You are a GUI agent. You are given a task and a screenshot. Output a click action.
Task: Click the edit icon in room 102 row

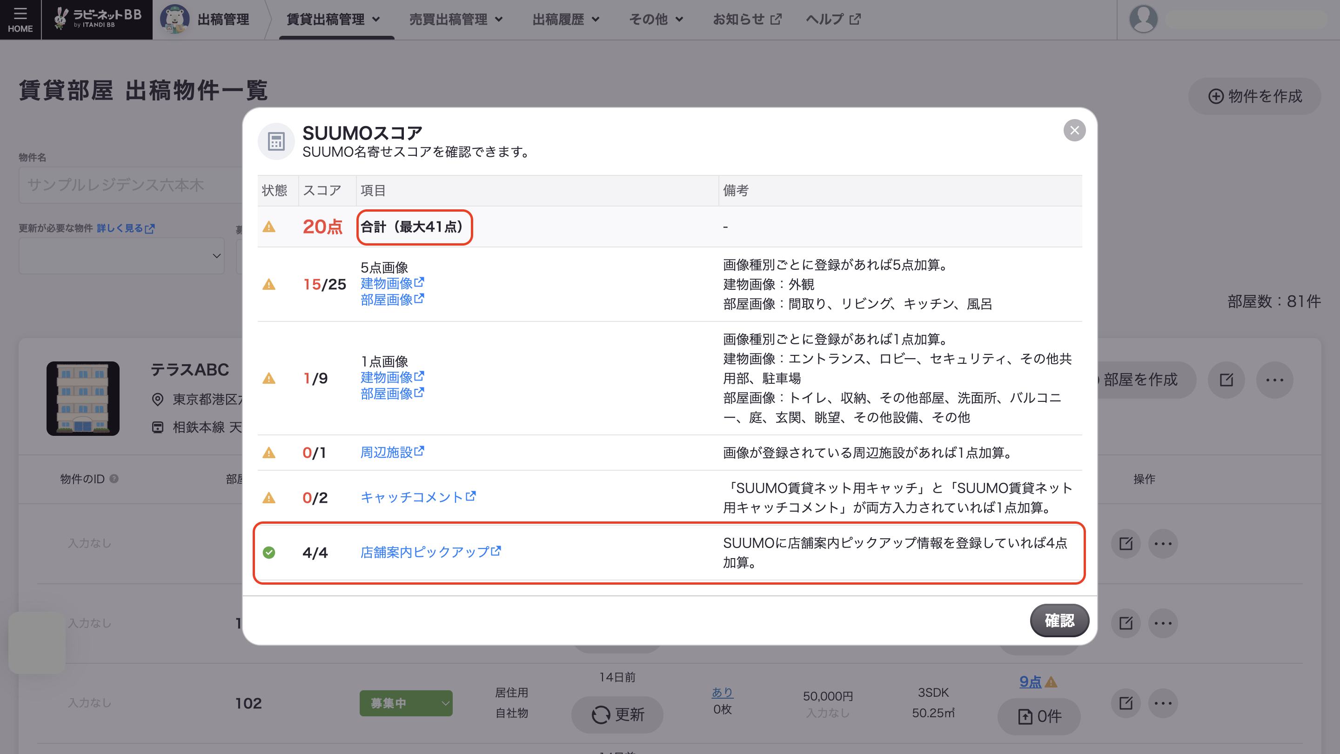click(1126, 703)
